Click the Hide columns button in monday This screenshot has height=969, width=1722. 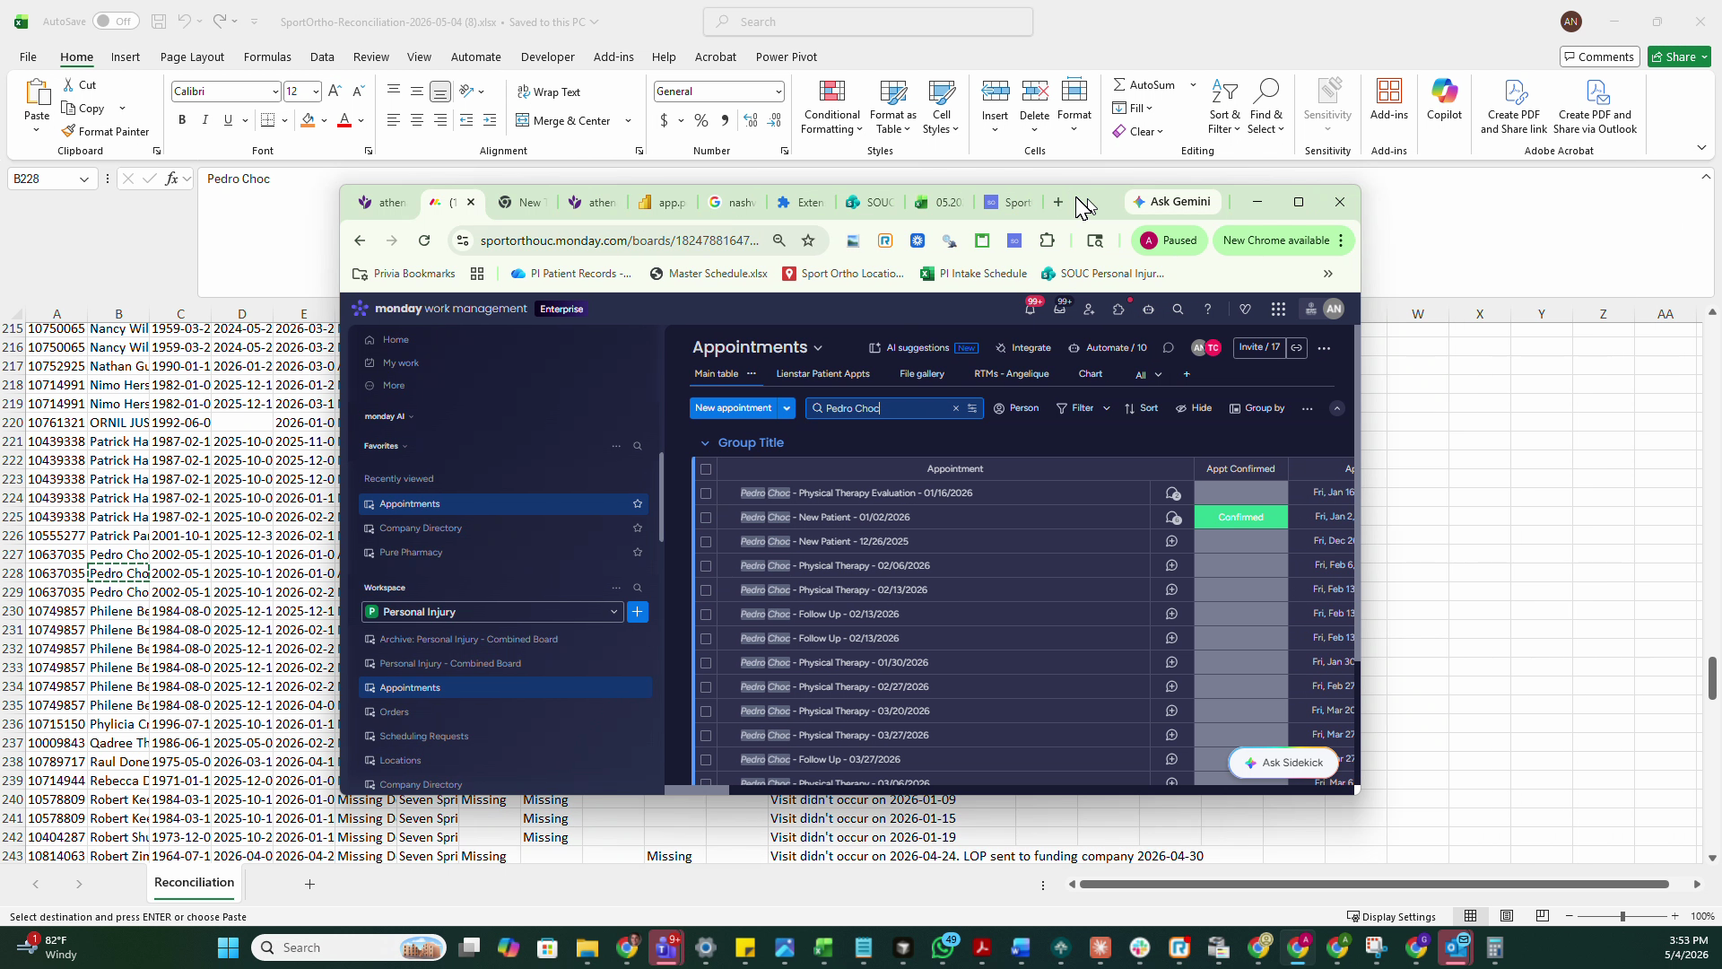coord(1194,408)
